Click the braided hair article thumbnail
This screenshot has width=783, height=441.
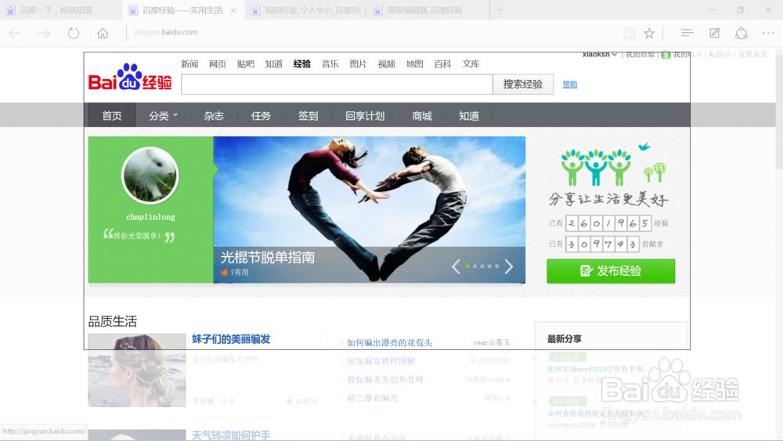pyautogui.click(x=137, y=370)
